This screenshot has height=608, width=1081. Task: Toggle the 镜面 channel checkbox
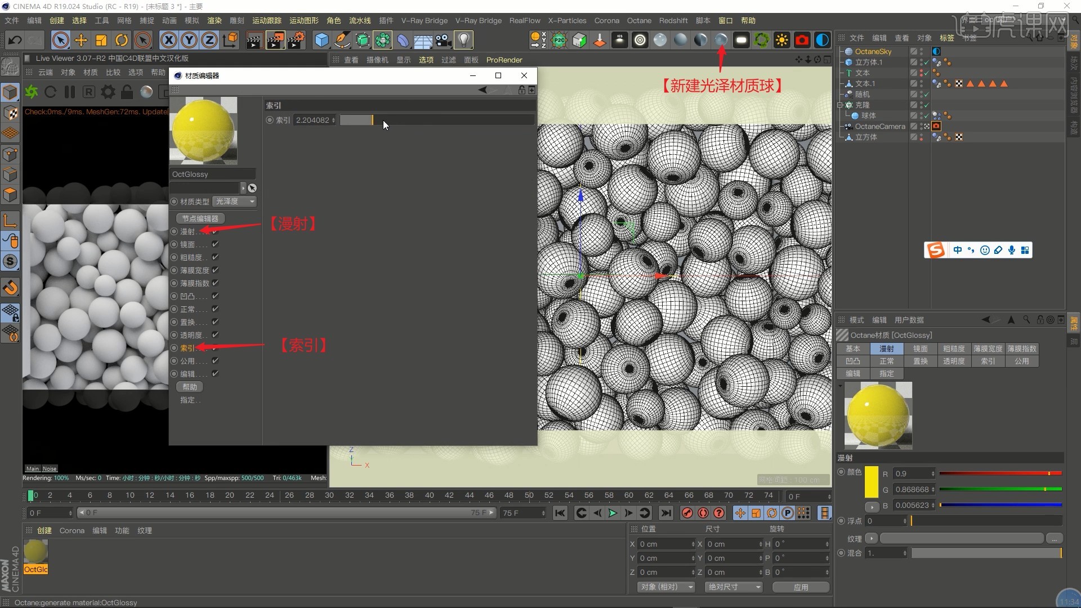pos(215,244)
